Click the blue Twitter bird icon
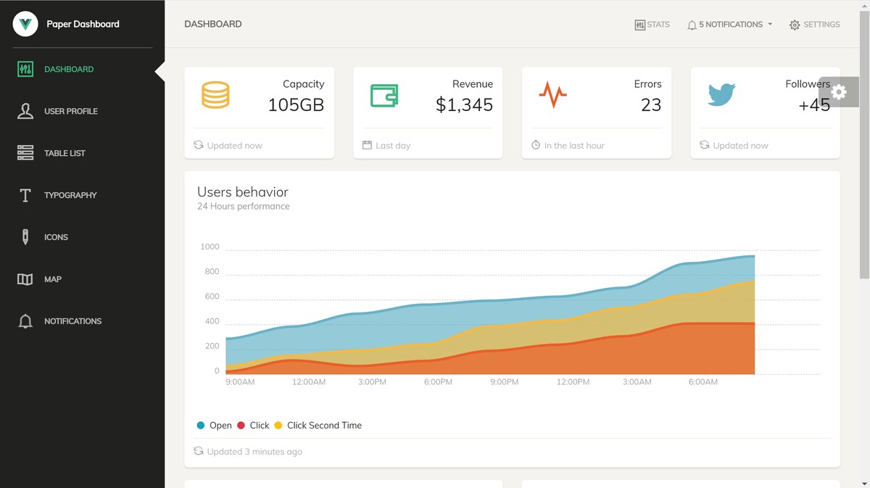This screenshot has height=488, width=870. pyautogui.click(x=721, y=95)
